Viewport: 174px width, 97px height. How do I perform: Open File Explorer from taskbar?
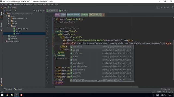click(x=12, y=95)
